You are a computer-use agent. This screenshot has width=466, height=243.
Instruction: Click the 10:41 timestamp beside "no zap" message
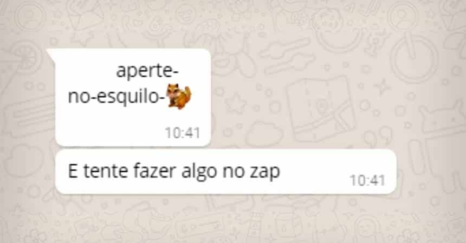point(367,180)
